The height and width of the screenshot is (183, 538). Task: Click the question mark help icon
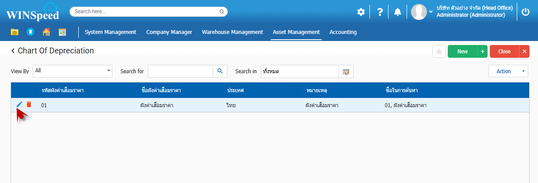[380, 12]
